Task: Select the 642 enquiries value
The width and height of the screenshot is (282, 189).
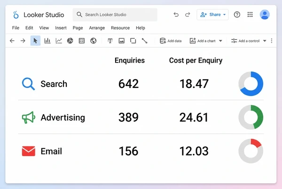Action: [x=129, y=84]
